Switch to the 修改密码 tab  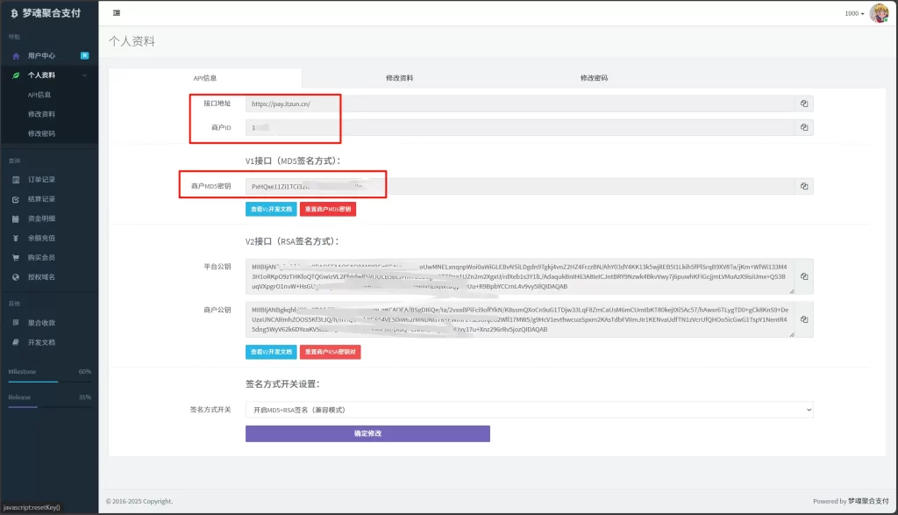(x=594, y=78)
